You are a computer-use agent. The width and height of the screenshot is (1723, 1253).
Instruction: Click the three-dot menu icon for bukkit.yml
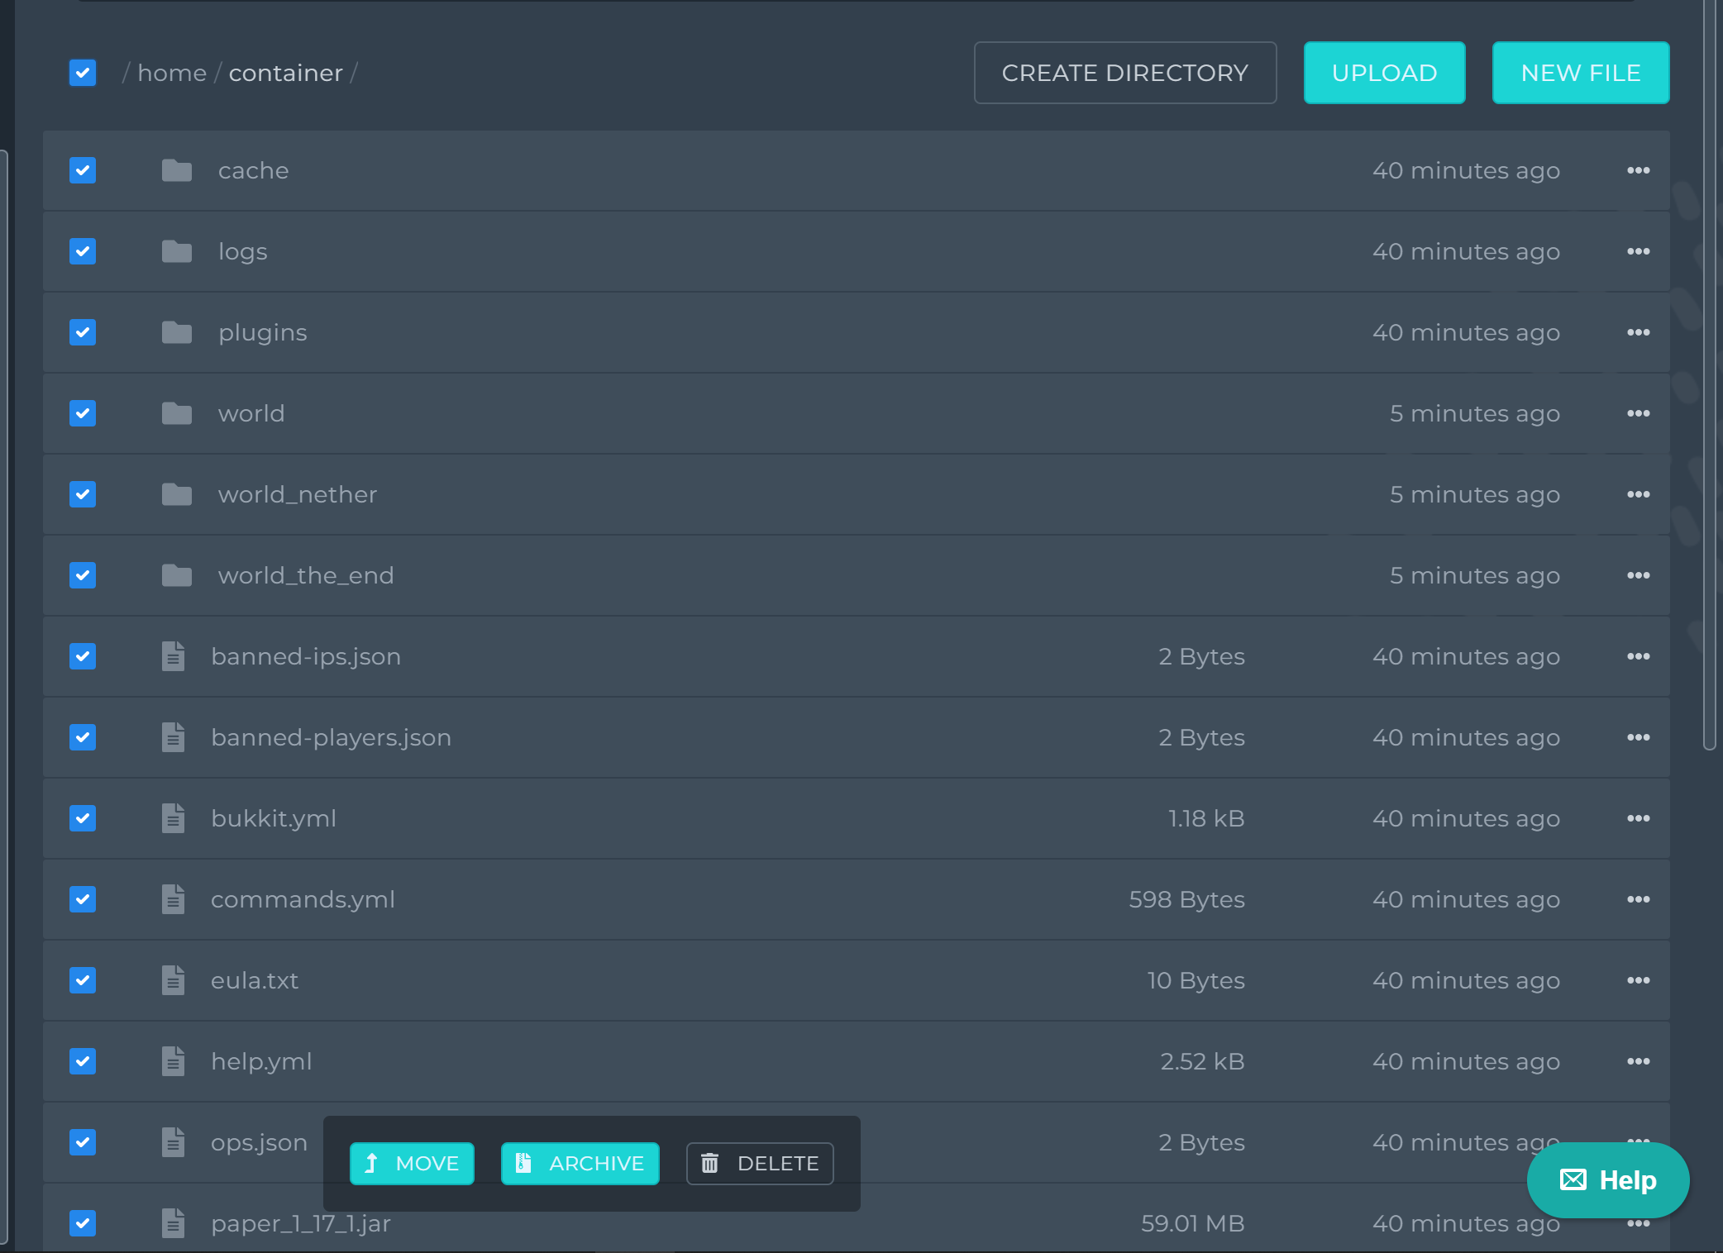tap(1639, 818)
